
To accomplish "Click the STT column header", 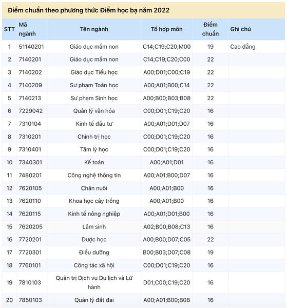I will pos(9,29).
